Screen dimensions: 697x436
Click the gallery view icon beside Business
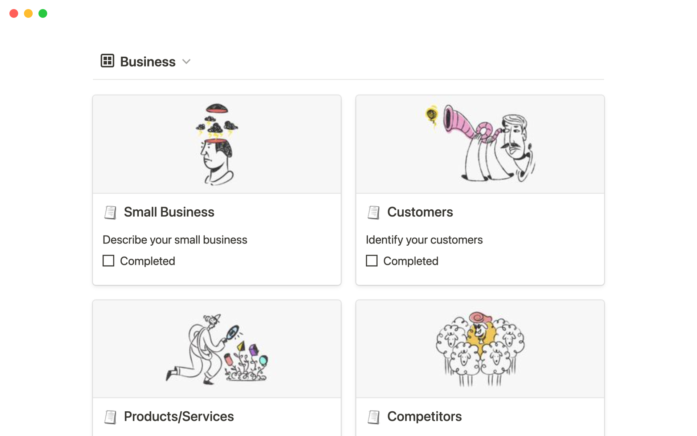coord(107,61)
